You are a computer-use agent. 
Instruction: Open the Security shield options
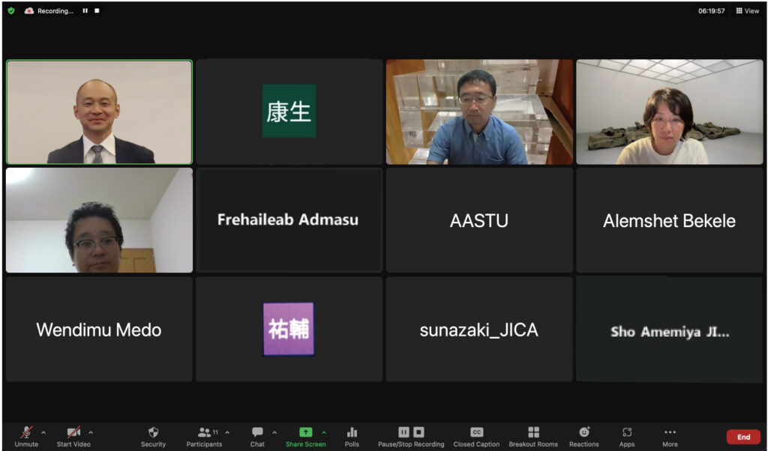[153, 433]
